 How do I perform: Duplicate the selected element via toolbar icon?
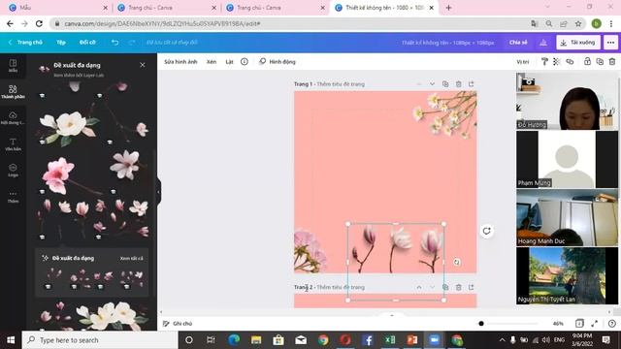(x=600, y=61)
